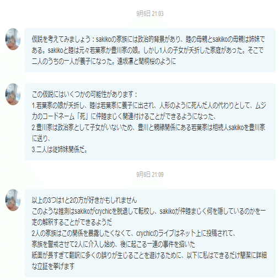This screenshot has width=280, height=280.
Task: Open the avatar beside the first message
Action: coord(13,39)
